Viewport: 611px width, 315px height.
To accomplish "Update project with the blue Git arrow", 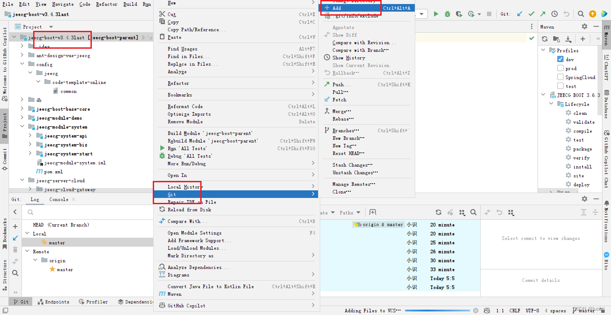I will click(520, 14).
